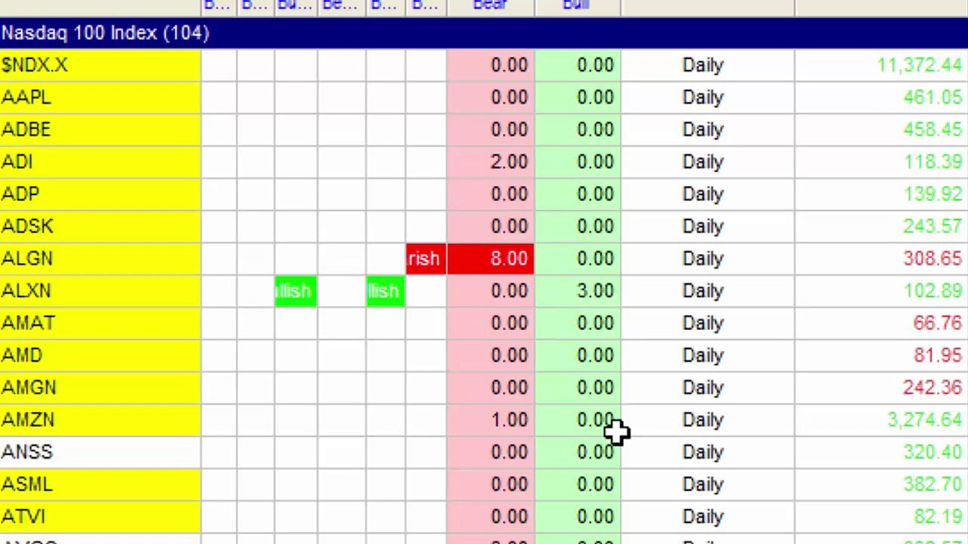968x544 pixels.
Task: Click the ALXN price 102.89
Action: point(932,291)
